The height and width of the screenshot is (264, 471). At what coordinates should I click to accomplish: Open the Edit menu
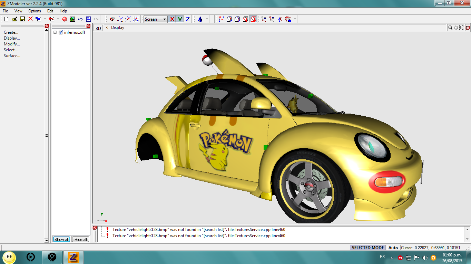50,11
